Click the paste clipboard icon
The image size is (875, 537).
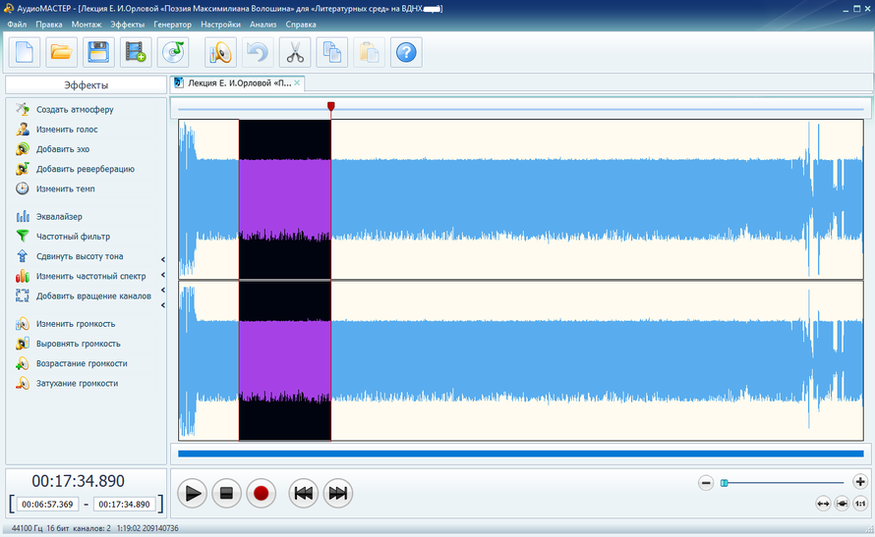[x=369, y=52]
